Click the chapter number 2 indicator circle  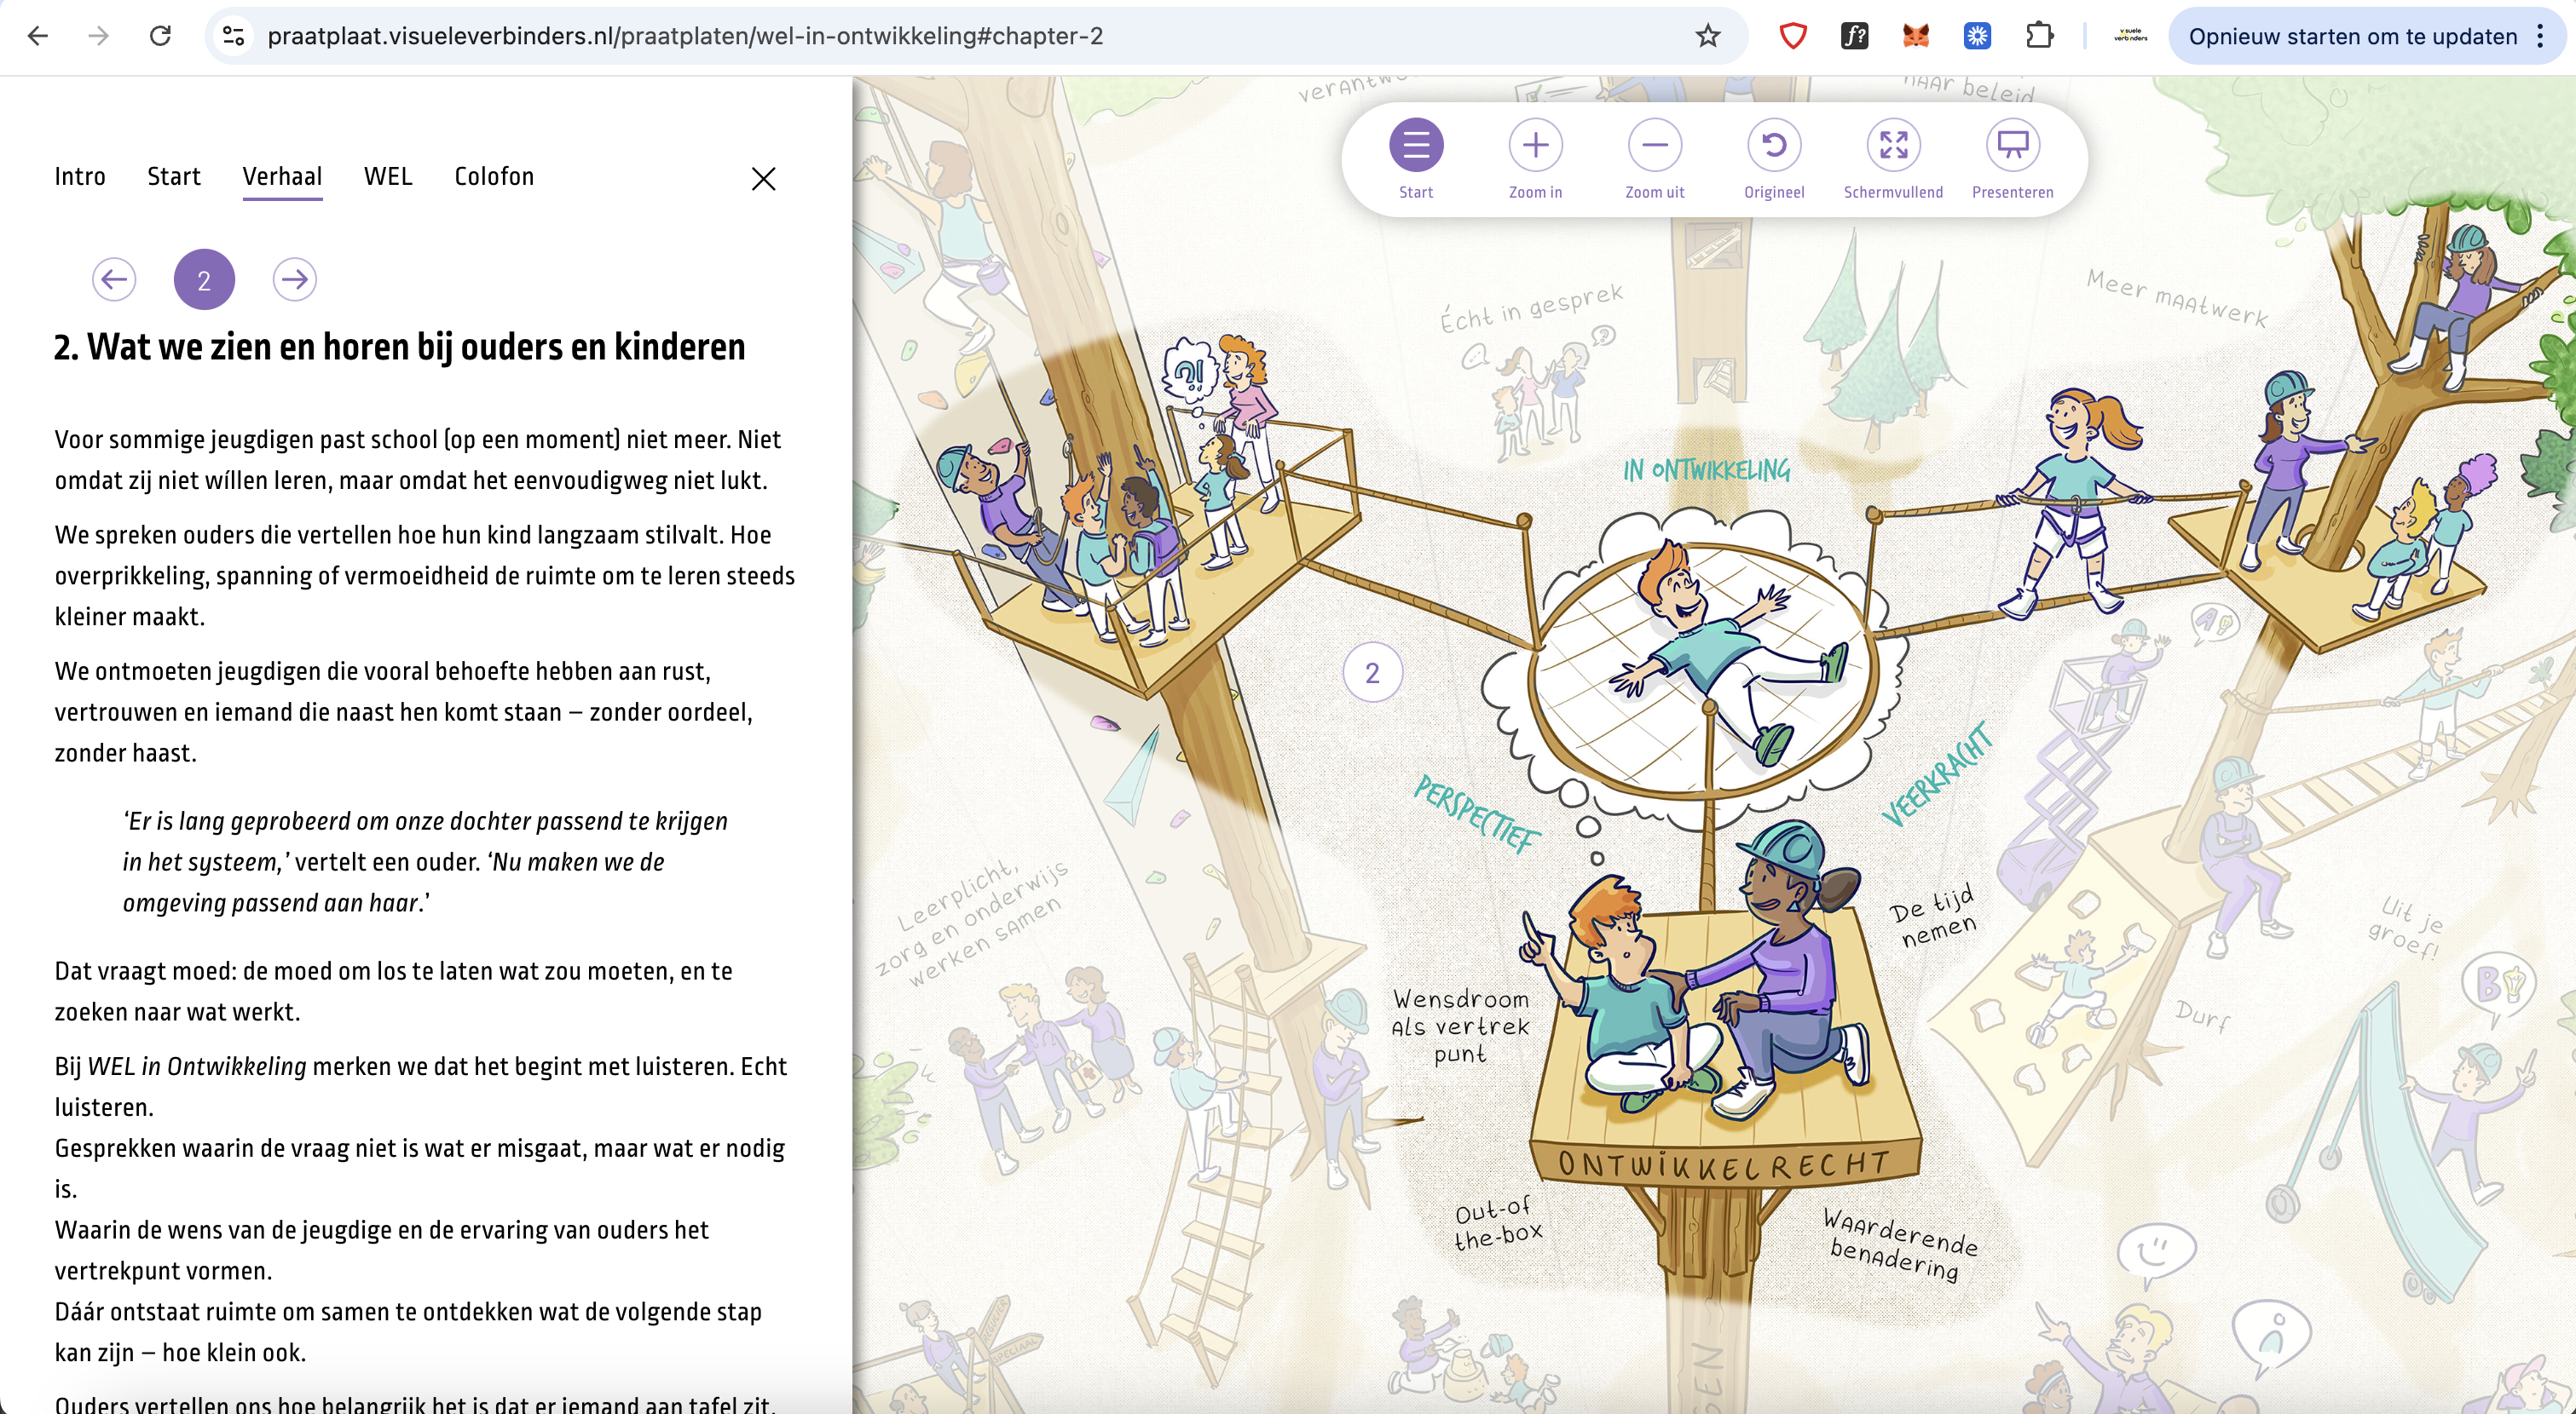[204, 279]
